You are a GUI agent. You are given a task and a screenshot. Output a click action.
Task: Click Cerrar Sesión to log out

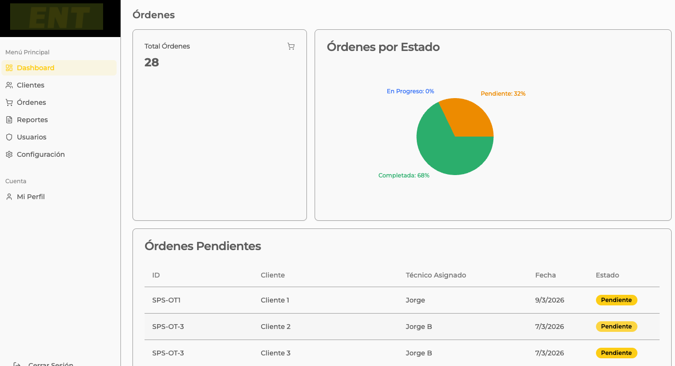(x=51, y=364)
